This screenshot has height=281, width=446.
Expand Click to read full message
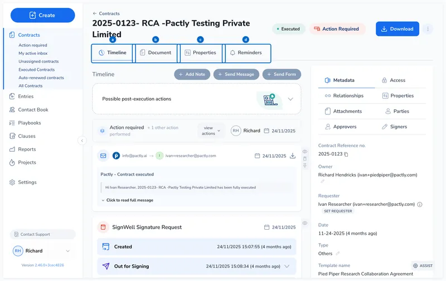(x=128, y=200)
